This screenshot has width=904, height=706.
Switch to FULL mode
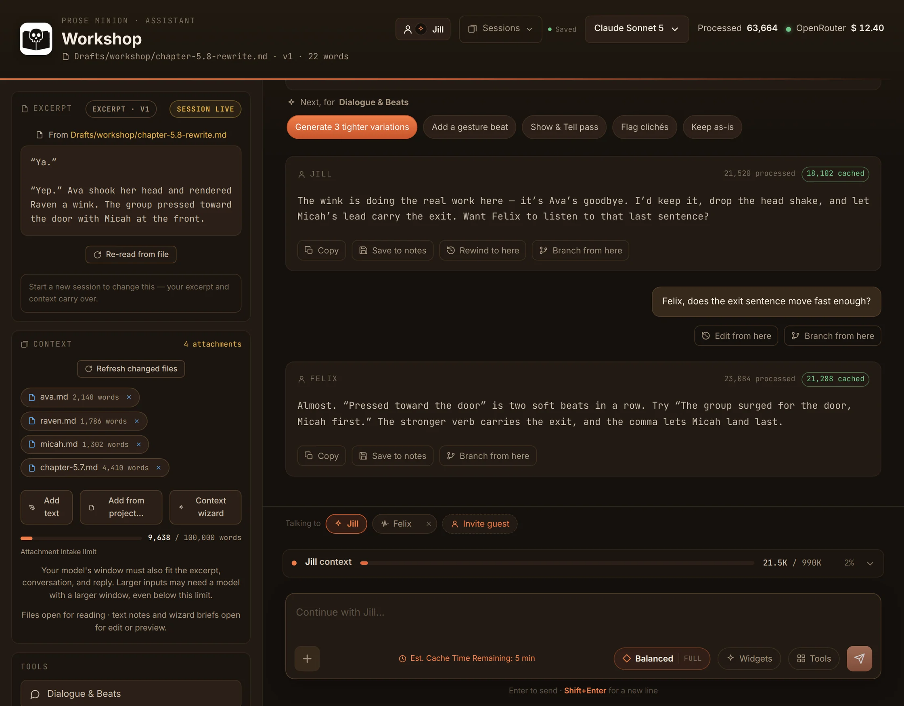pyautogui.click(x=693, y=658)
